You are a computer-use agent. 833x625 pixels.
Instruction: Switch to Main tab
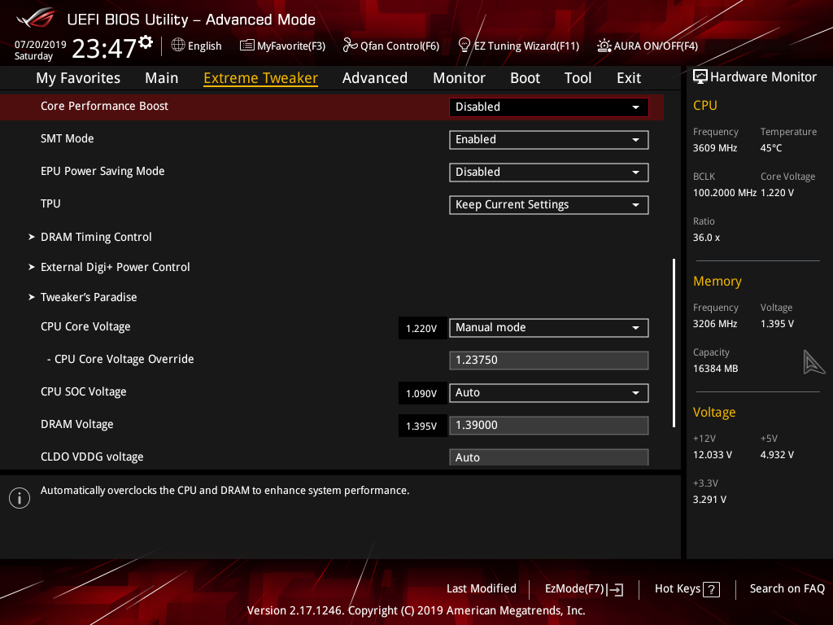point(162,78)
